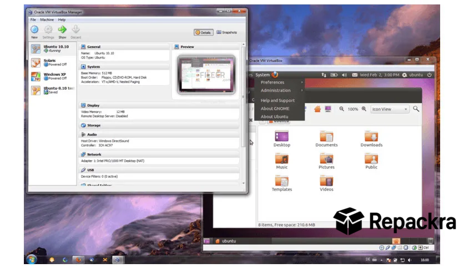The height and width of the screenshot is (268, 464).
Task: Click the Preview section header
Action: [x=206, y=47]
